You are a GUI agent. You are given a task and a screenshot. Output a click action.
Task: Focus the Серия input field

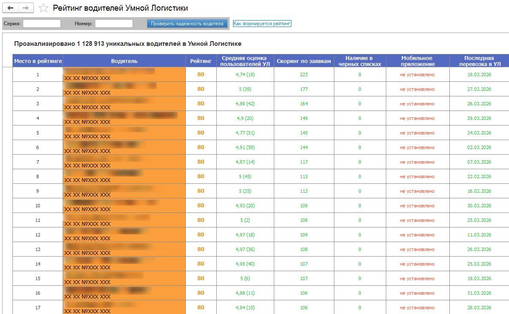click(42, 24)
